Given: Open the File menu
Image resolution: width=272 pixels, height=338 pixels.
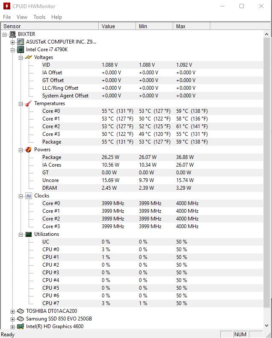Looking at the screenshot, I should 7,17.
